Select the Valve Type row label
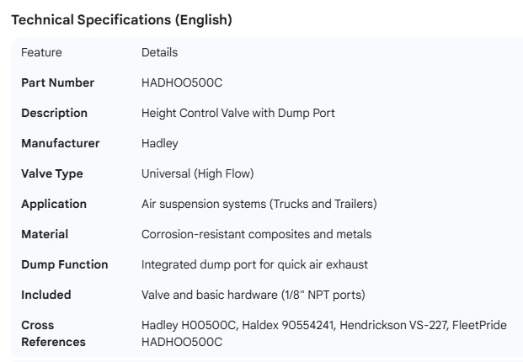The width and height of the screenshot is (523, 362). (x=52, y=173)
